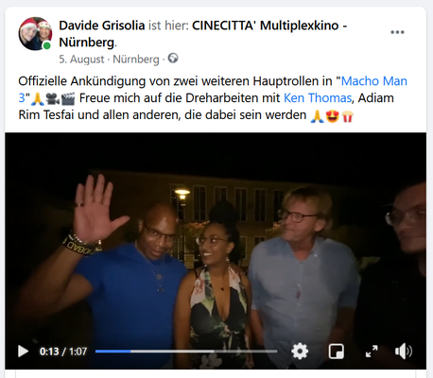
Task: Click the clapperboard emoji in post
Action: (x=68, y=99)
